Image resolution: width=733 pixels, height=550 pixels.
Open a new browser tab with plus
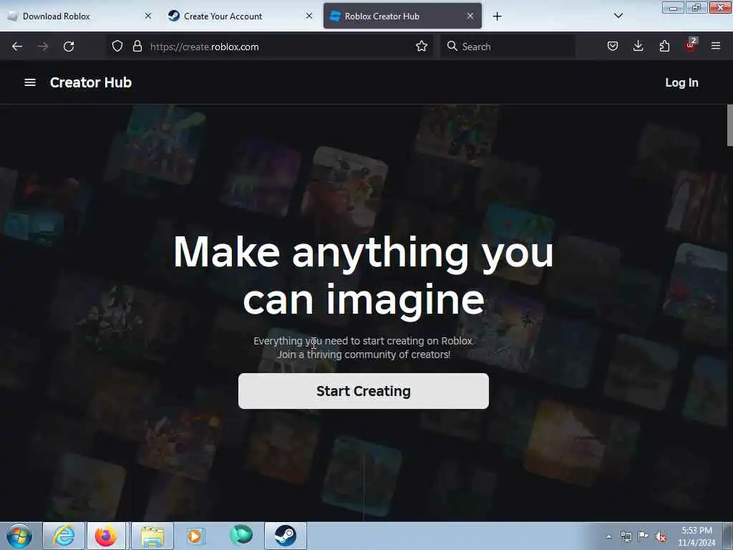(497, 16)
